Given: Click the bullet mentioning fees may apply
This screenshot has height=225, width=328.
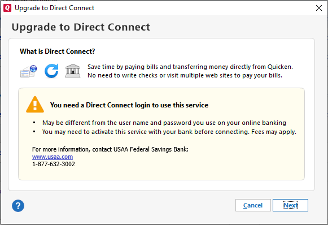Looking at the screenshot, I should (169, 132).
